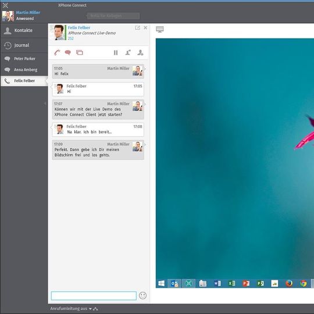The image size is (314, 314).
Task: Open Kontakte section in sidebar
Action: point(24,30)
